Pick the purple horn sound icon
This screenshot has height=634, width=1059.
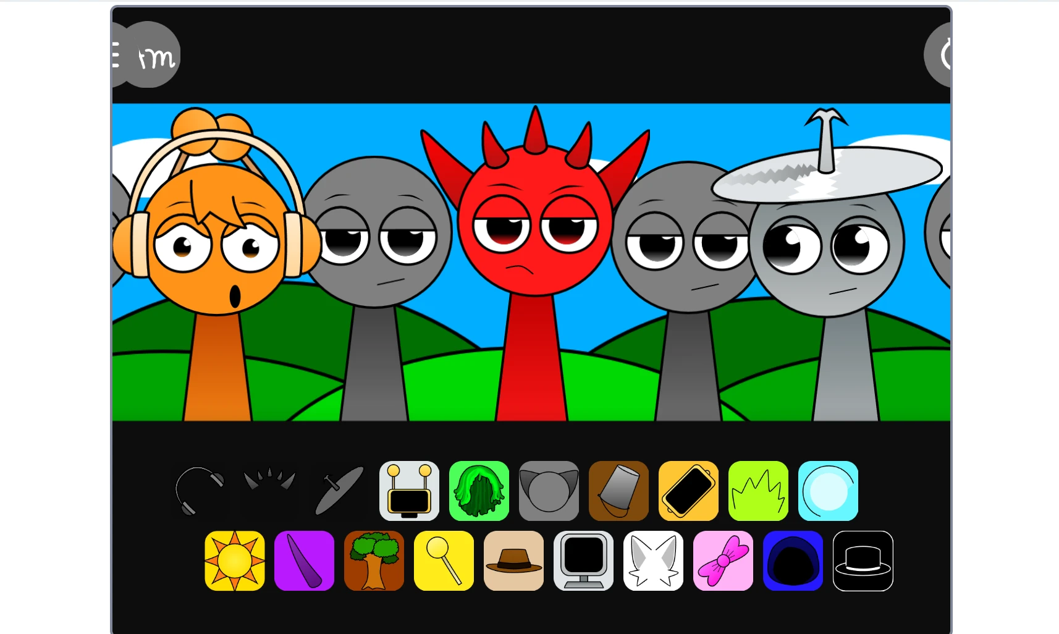pos(305,561)
